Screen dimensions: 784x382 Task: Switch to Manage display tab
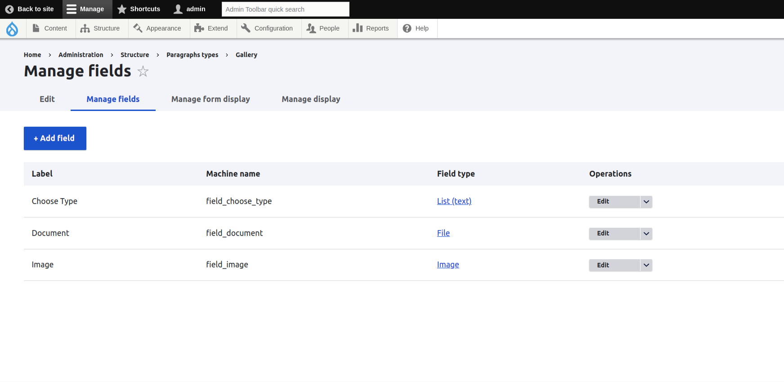click(x=311, y=99)
